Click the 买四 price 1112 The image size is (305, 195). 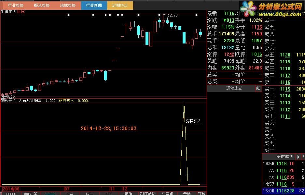pos(285,110)
